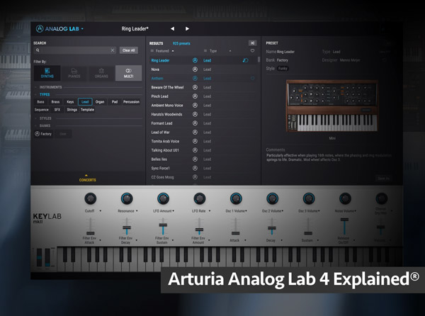Open the Analog Lab menu dropdown arrow
425x316 pixels.
(x=82, y=29)
